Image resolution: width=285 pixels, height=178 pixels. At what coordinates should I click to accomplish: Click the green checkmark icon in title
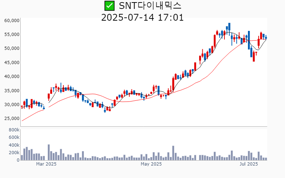pos(109,6)
